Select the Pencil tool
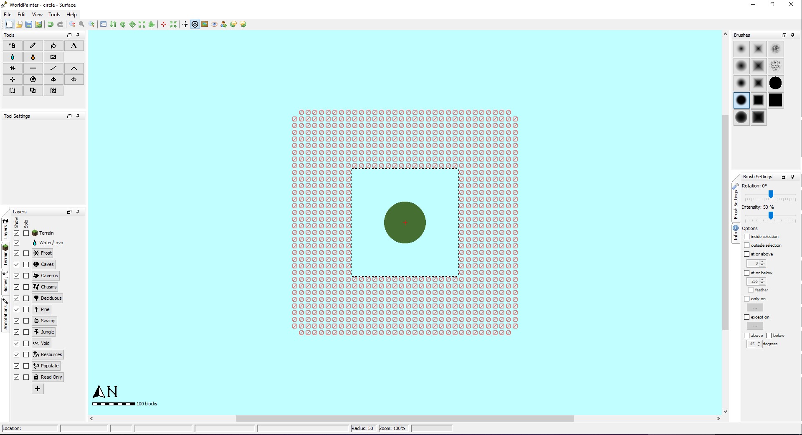The height and width of the screenshot is (435, 802). [33, 46]
